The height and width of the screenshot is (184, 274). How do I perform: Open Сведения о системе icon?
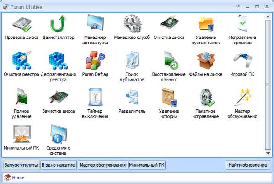tap(59, 134)
